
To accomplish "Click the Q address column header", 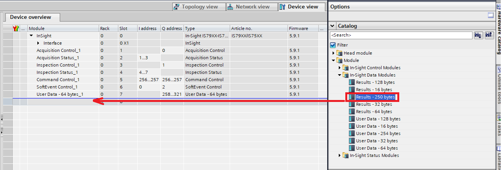I will pyautogui.click(x=172, y=28).
